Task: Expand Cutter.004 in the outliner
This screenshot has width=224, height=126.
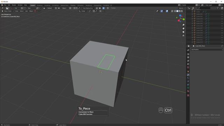Action: tap(192, 21)
